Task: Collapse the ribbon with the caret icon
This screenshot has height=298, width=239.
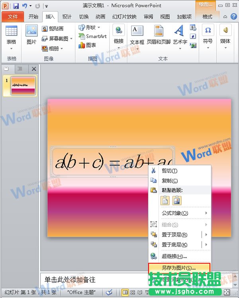Action: (225, 17)
